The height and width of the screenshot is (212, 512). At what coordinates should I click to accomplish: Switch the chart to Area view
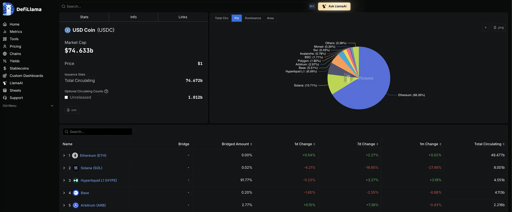[x=270, y=18]
